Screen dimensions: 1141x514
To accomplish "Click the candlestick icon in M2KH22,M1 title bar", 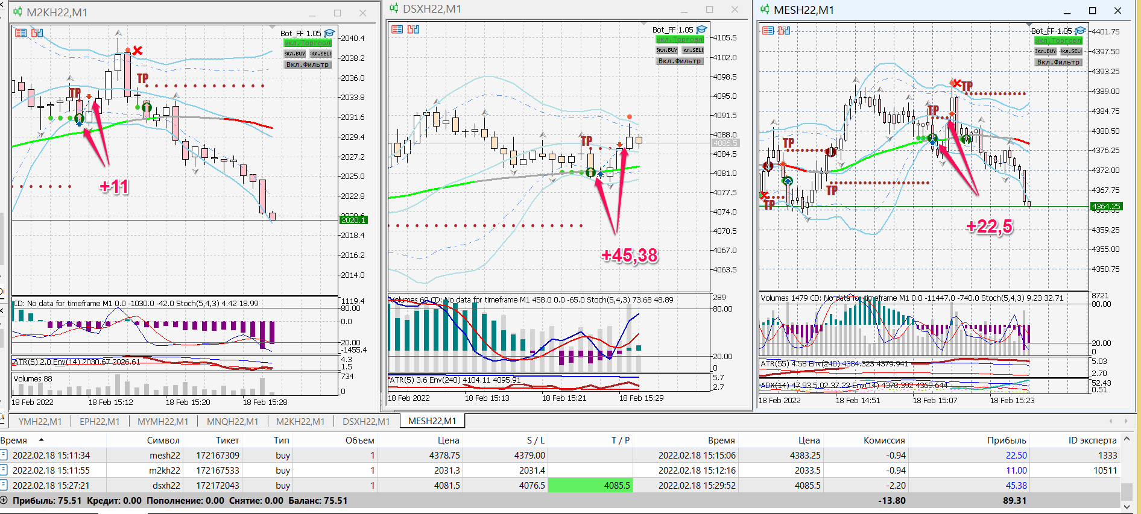I will tap(17, 11).
